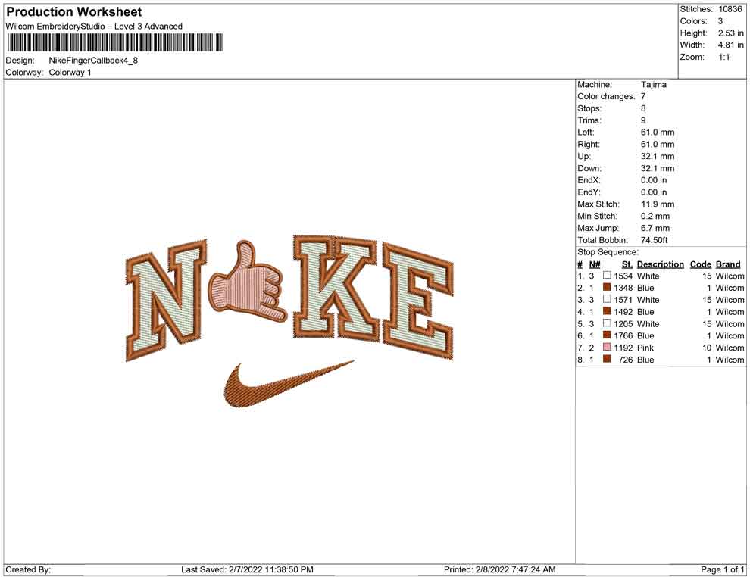Click the "N#" column header

point(595,264)
